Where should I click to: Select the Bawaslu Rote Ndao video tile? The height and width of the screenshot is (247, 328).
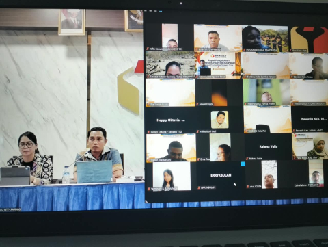[x=309, y=66]
